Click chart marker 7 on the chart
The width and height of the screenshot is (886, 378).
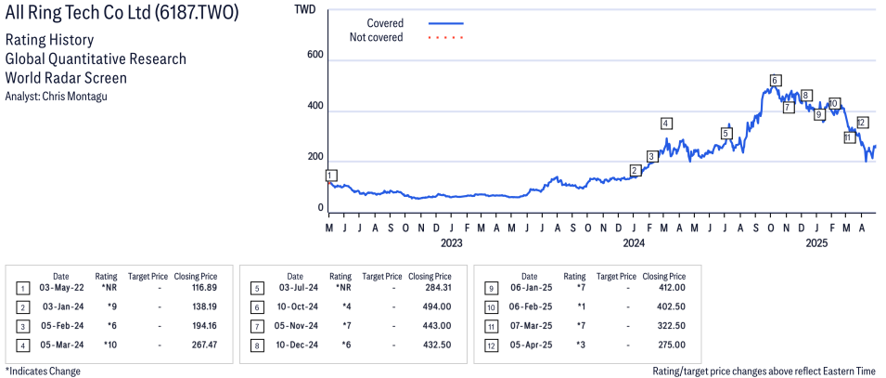pos(789,108)
